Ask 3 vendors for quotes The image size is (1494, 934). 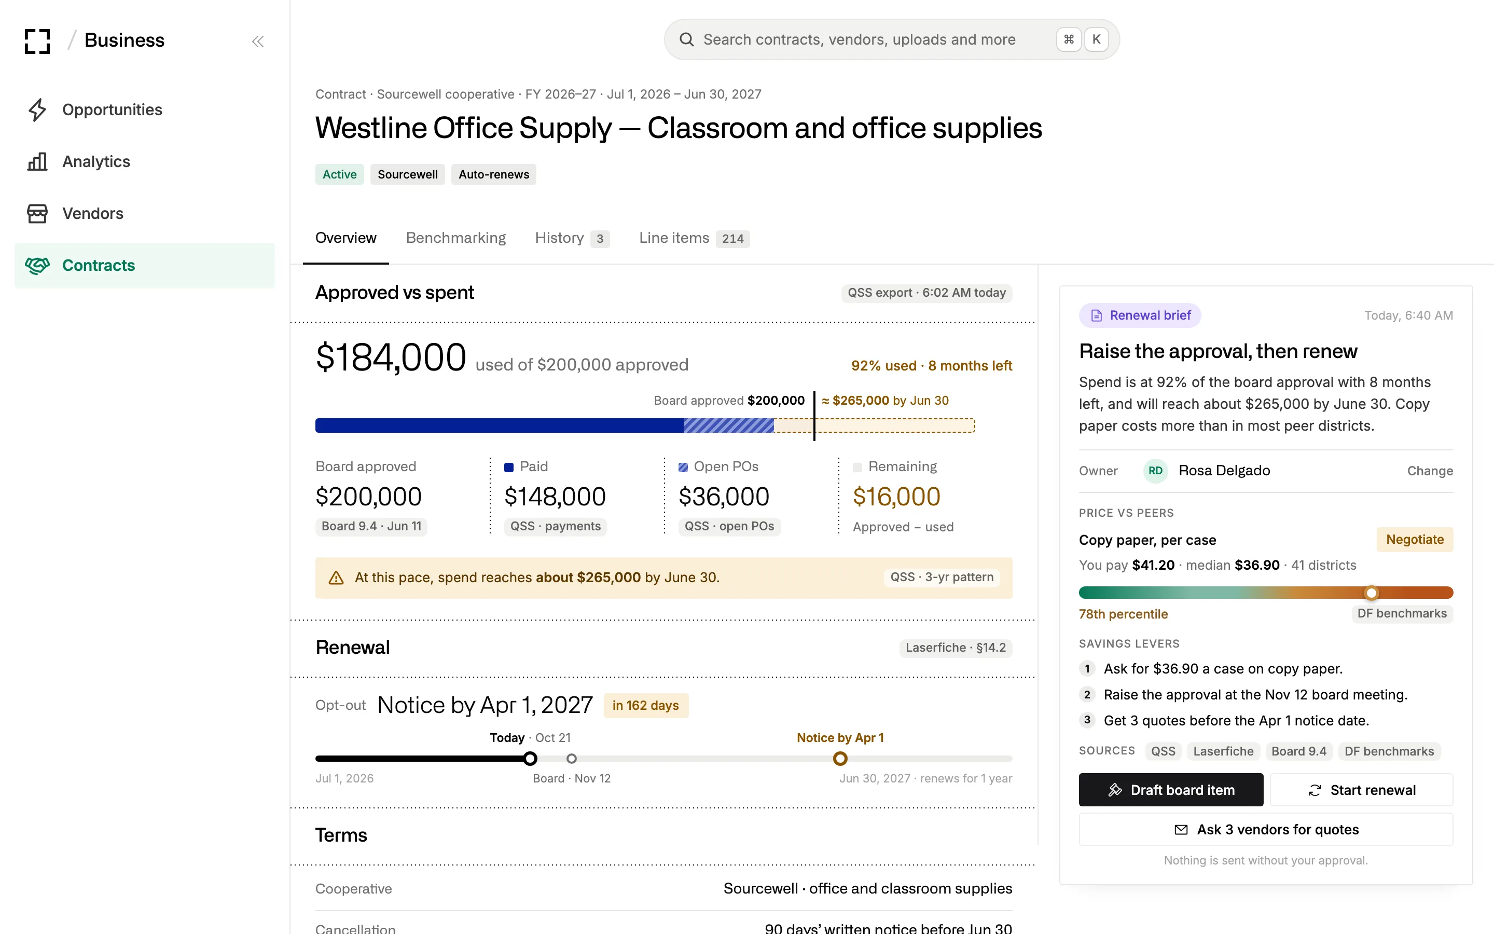tap(1266, 830)
